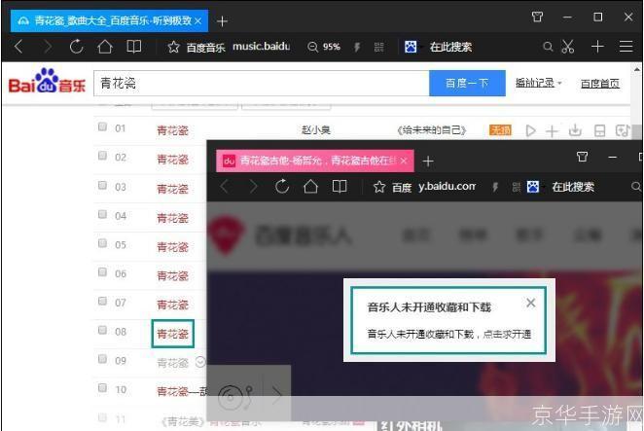Click the lightning speed mode icon in back window
The height and width of the screenshot is (431, 644).
point(357,47)
